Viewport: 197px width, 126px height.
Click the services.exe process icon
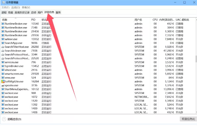coord(3,62)
